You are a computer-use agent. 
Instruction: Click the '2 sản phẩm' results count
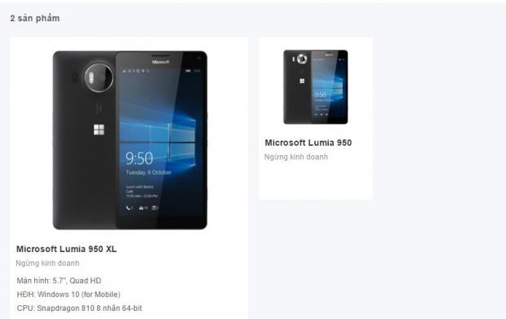pos(35,19)
